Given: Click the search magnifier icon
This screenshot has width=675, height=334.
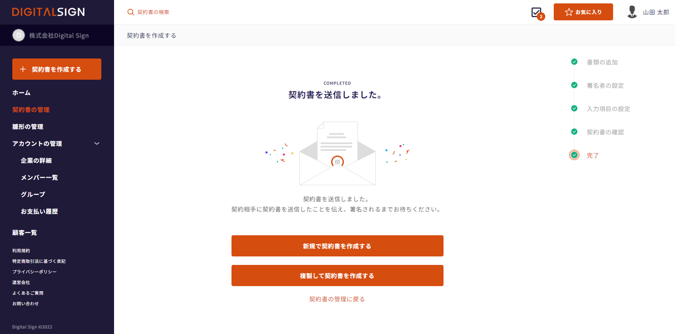Looking at the screenshot, I should click(131, 12).
